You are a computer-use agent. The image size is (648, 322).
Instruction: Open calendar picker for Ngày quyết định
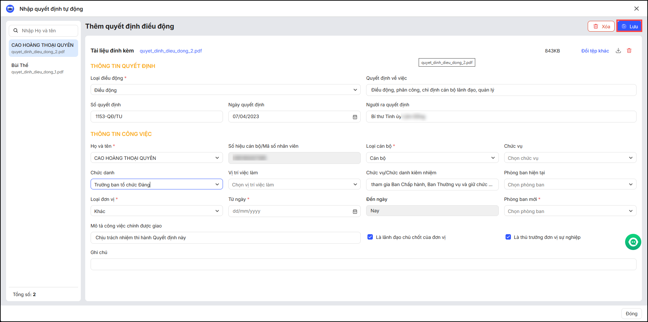(x=355, y=117)
